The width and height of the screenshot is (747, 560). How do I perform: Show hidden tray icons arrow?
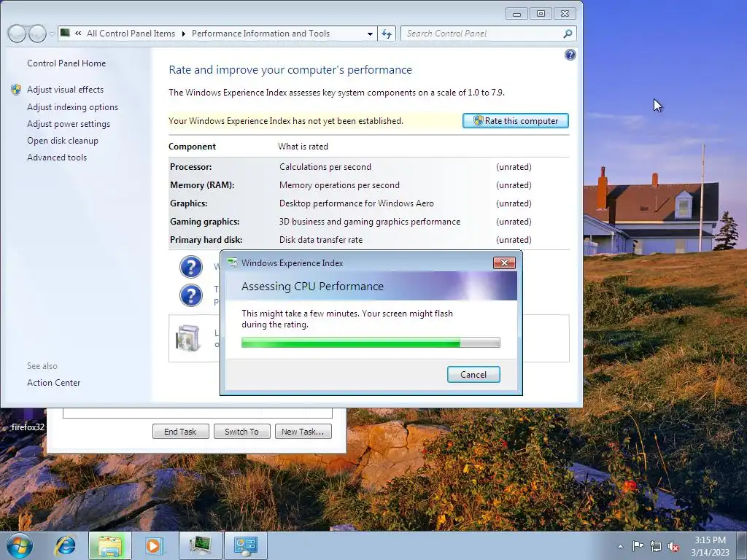tap(620, 546)
